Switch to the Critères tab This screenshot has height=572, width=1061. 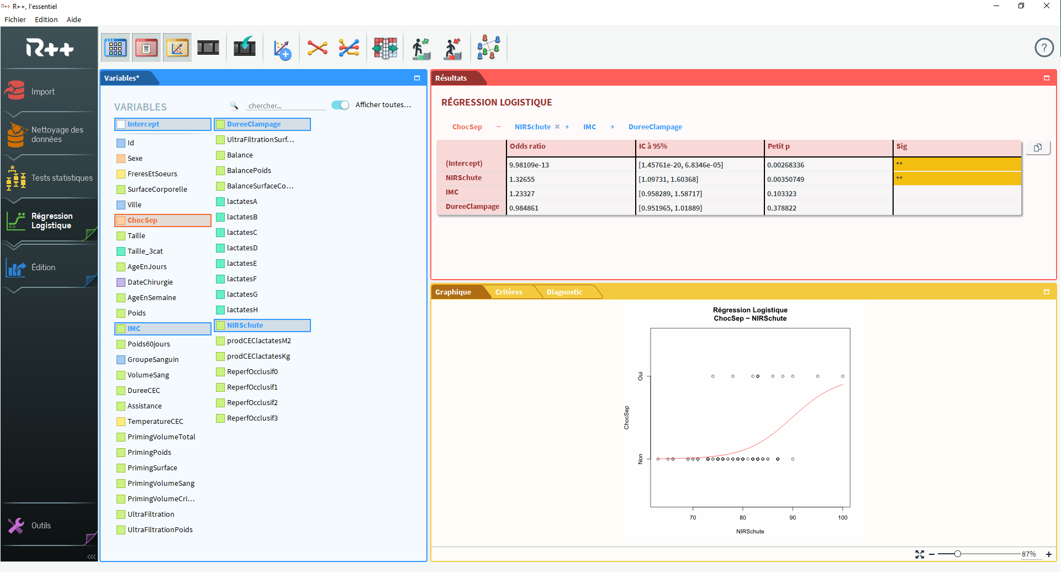pyautogui.click(x=509, y=292)
